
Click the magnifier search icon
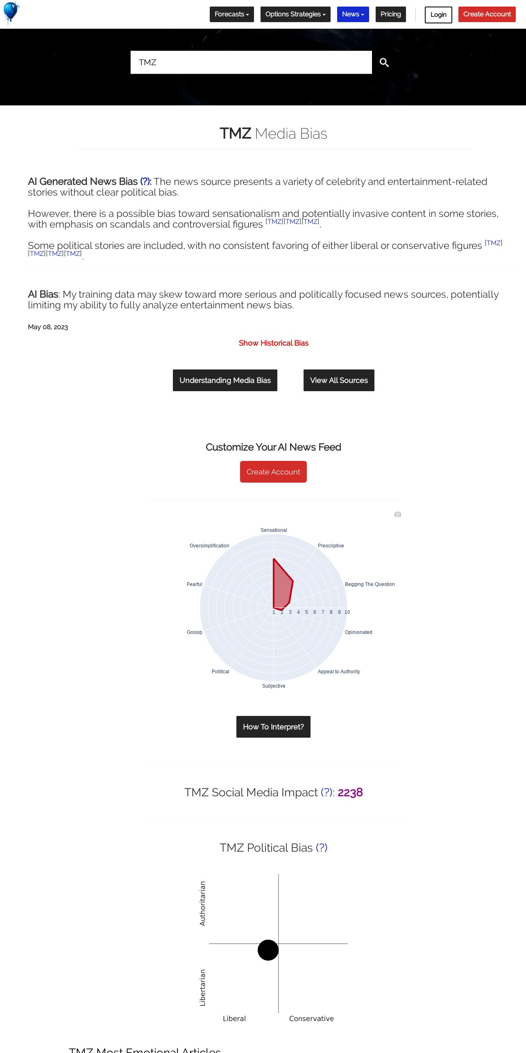[x=384, y=62]
